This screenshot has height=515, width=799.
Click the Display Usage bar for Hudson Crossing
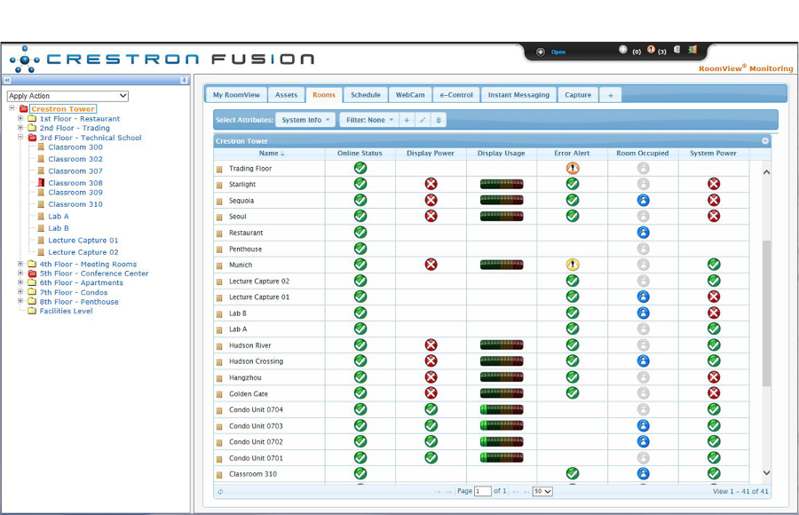pyautogui.click(x=502, y=361)
